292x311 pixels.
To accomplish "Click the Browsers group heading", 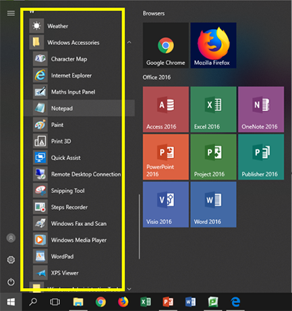I will (154, 13).
